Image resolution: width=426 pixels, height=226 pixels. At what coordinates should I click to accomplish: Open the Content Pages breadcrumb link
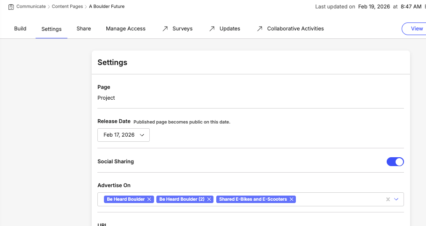pyautogui.click(x=67, y=7)
